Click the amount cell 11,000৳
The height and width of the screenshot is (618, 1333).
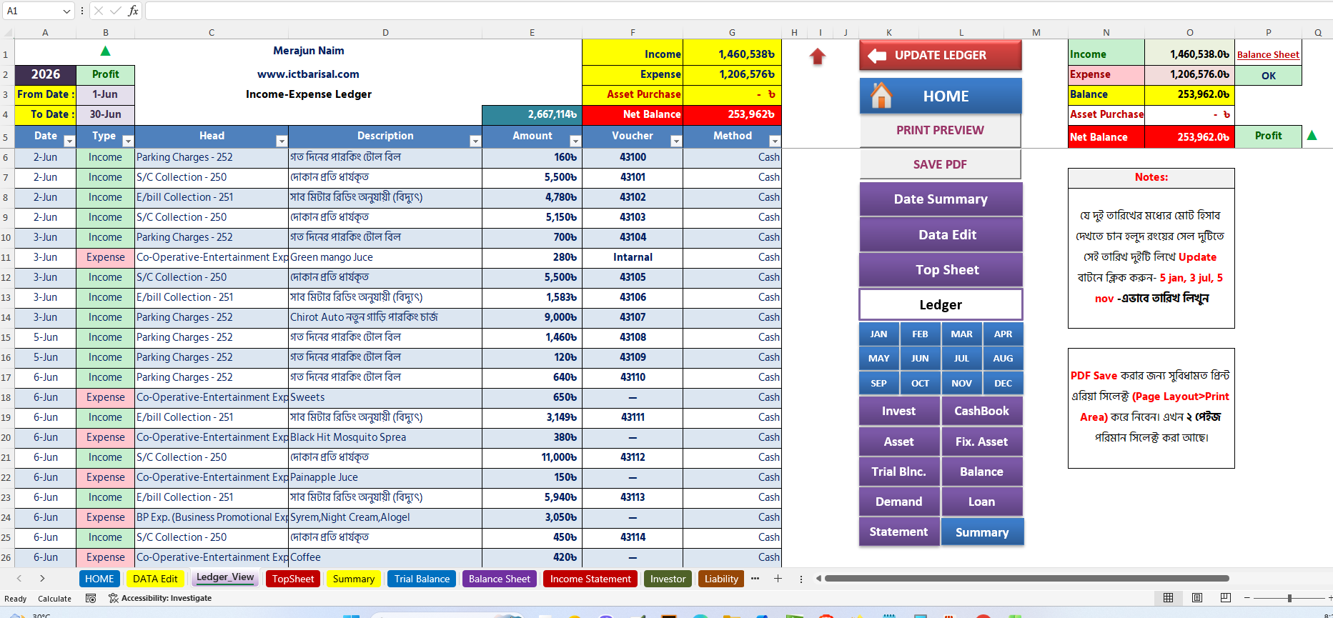point(532,457)
